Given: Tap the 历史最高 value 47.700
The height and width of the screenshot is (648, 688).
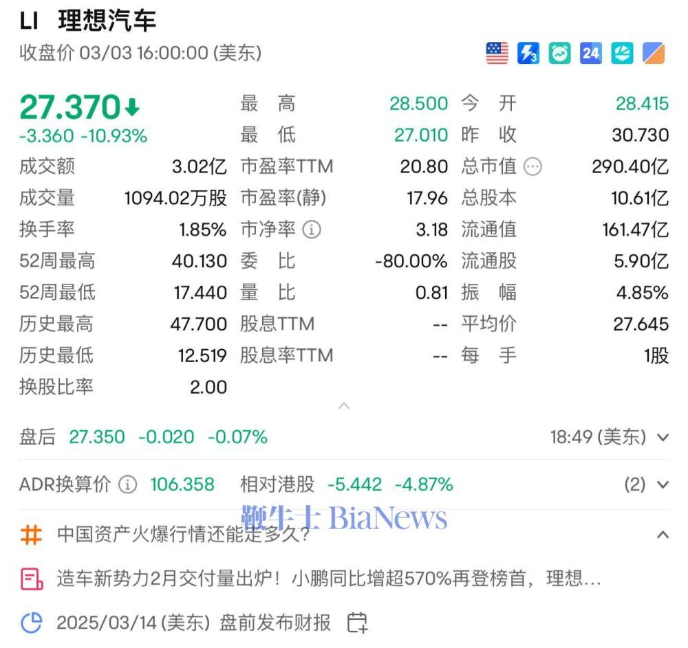Looking at the screenshot, I should point(199,324).
